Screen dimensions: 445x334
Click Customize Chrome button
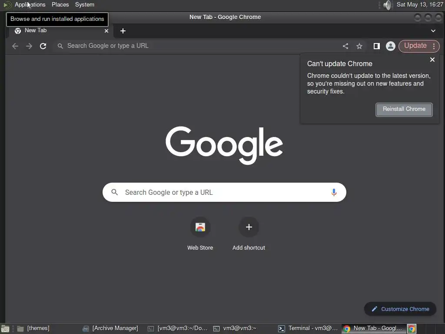click(400, 309)
